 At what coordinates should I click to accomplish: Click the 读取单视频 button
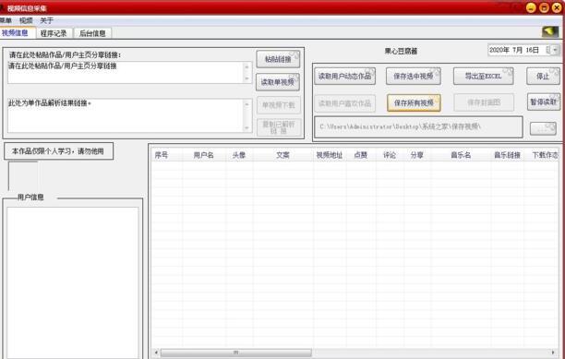pos(278,82)
